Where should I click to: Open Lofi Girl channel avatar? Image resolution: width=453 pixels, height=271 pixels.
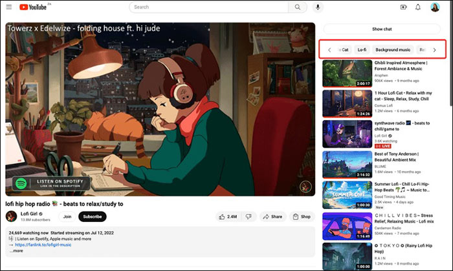tap(11, 216)
